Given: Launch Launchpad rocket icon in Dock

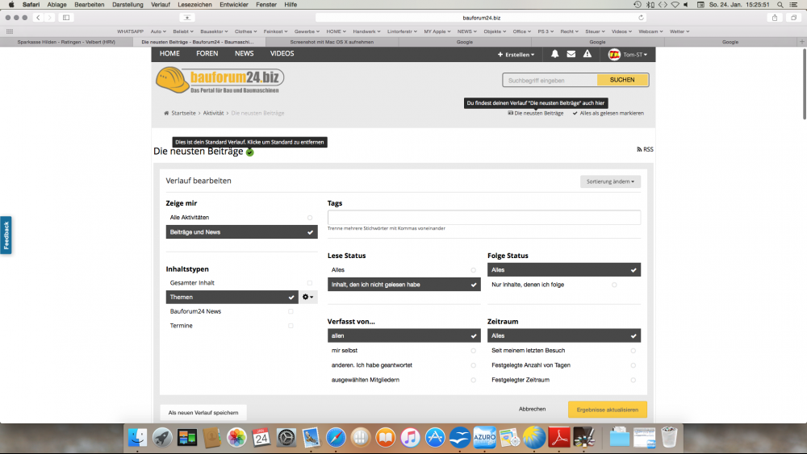Looking at the screenshot, I should [x=162, y=438].
